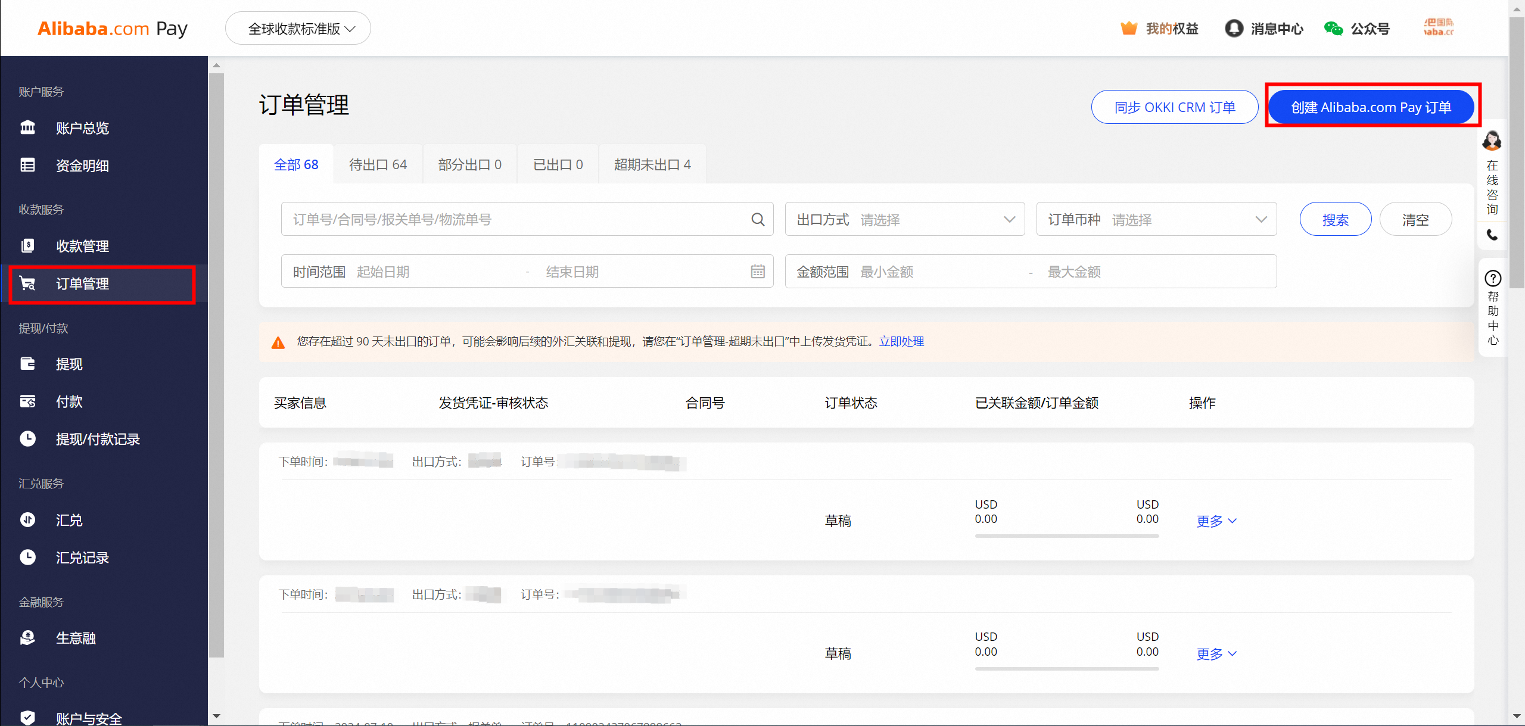Open the 出口方式 dropdown
Image resolution: width=1525 pixels, height=726 pixels.
(904, 220)
